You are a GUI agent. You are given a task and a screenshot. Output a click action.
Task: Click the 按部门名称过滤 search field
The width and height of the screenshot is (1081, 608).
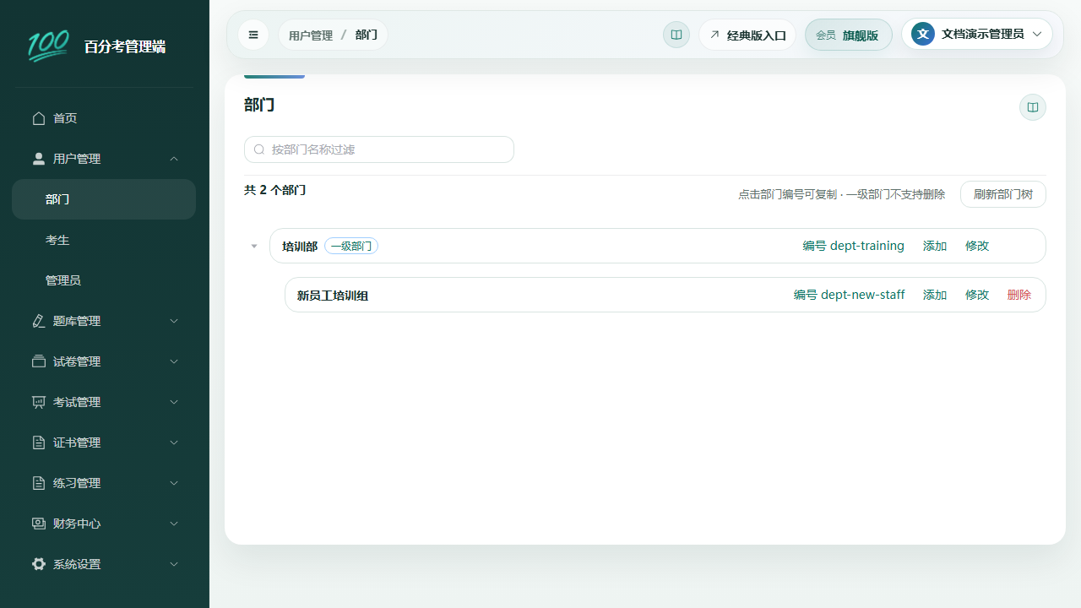379,149
